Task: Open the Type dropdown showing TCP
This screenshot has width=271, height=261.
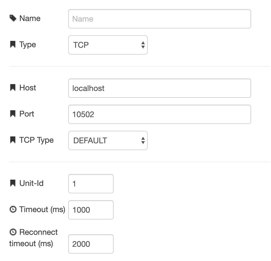Action: point(108,45)
